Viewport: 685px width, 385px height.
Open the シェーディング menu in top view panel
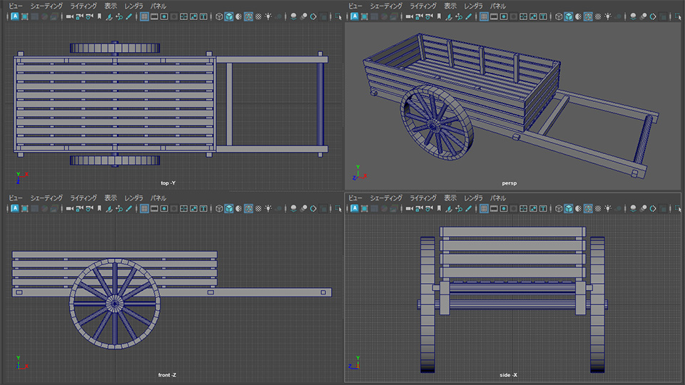pyautogui.click(x=46, y=6)
